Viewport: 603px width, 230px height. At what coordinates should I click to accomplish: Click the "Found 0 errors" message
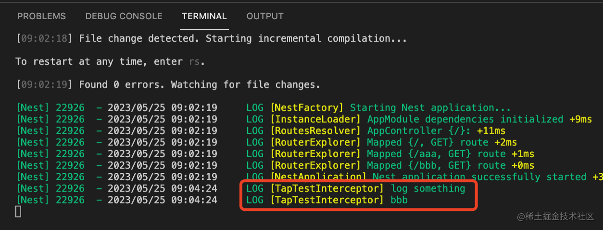pyautogui.click(x=199, y=85)
